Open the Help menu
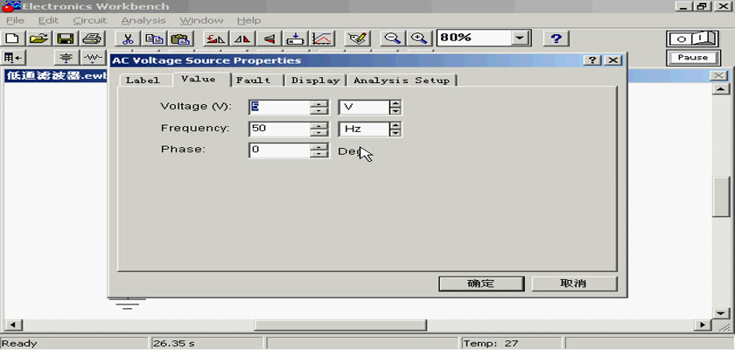This screenshot has height=350, width=735. (x=248, y=21)
